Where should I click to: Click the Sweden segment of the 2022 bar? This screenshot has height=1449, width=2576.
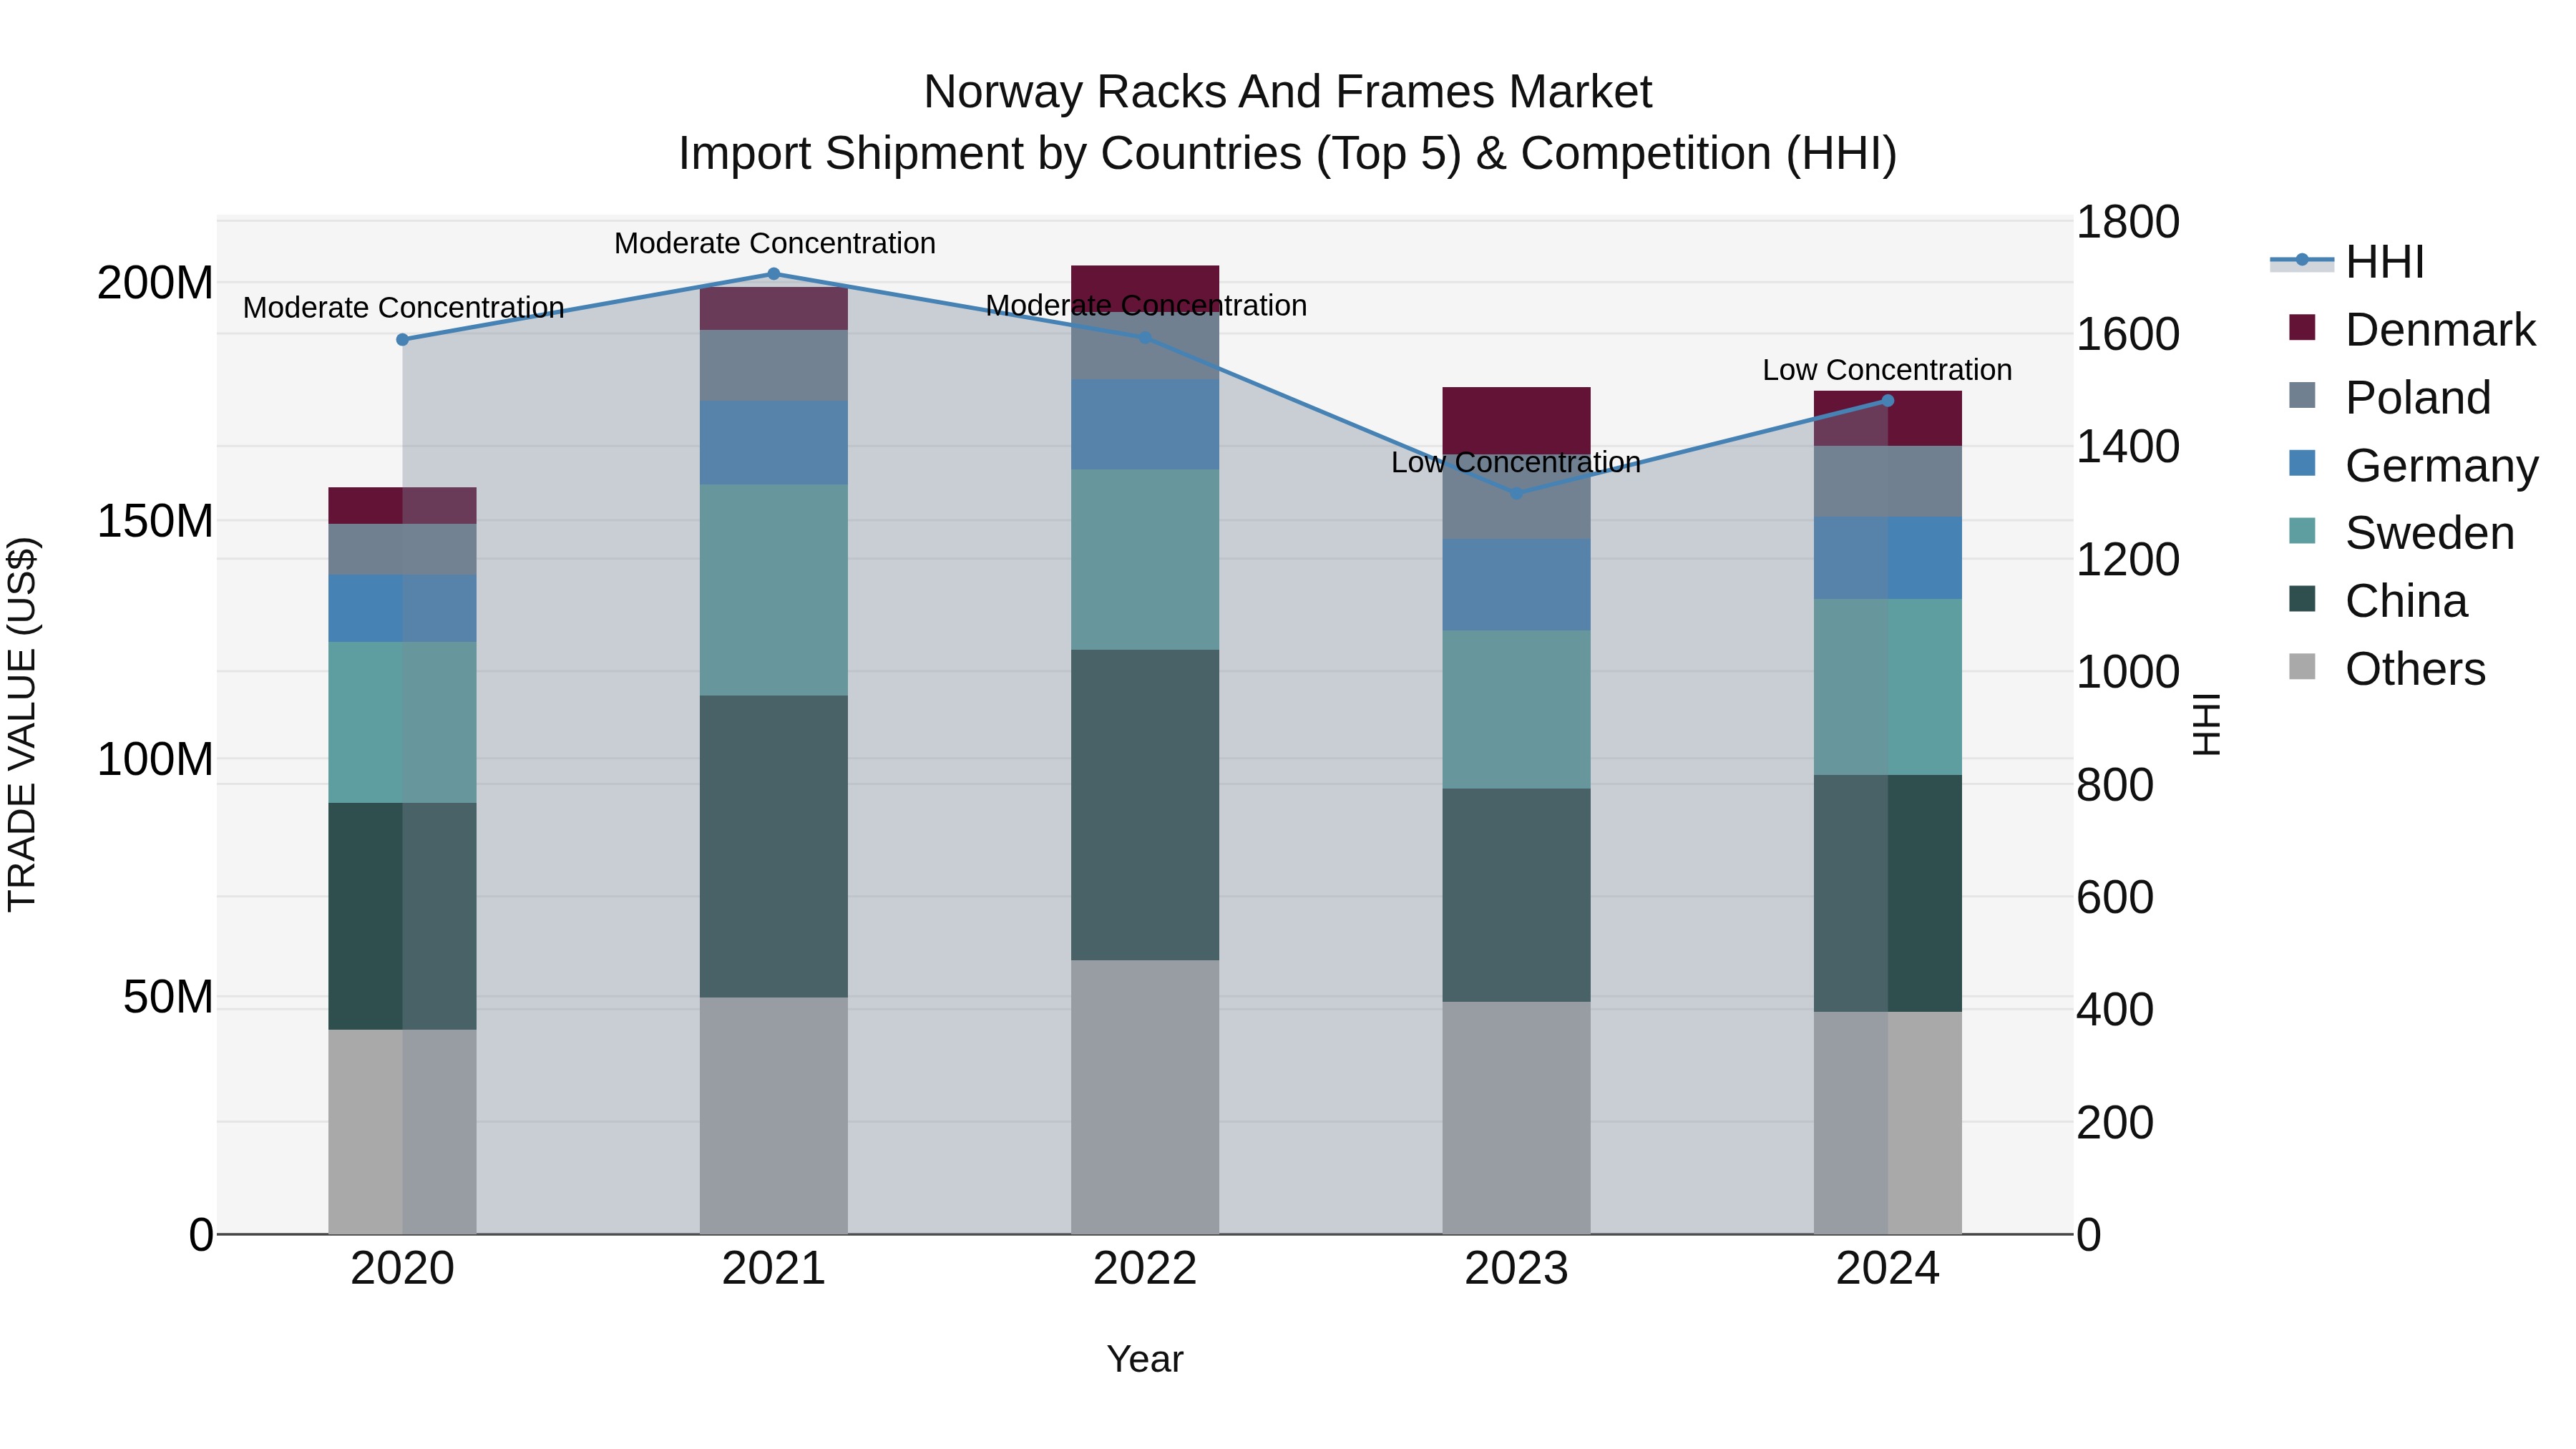(x=1146, y=560)
